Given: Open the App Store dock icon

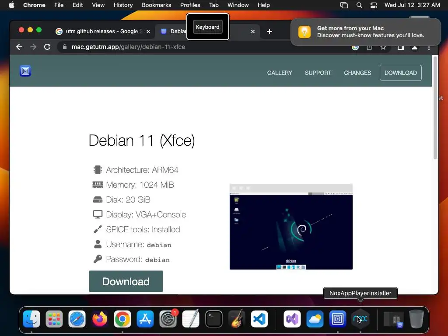Looking at the screenshot, I should 145,319.
